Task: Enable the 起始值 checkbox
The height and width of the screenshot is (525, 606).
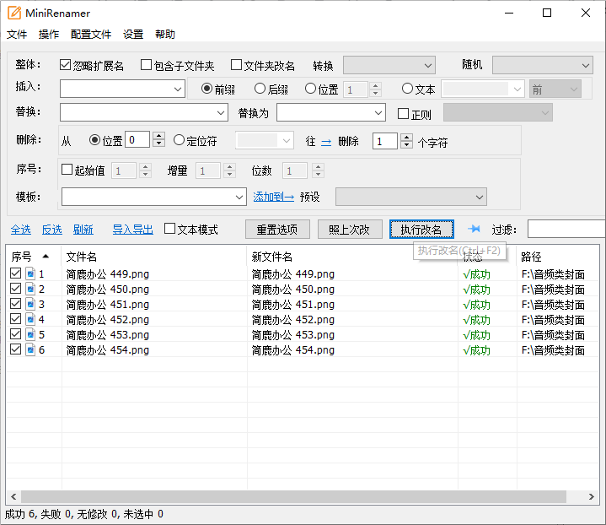Action: (x=67, y=170)
